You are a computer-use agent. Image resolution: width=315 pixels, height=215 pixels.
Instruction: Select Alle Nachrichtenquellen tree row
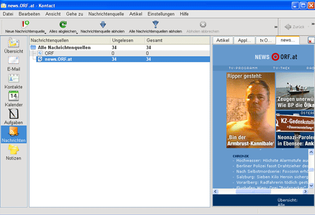[120, 47]
